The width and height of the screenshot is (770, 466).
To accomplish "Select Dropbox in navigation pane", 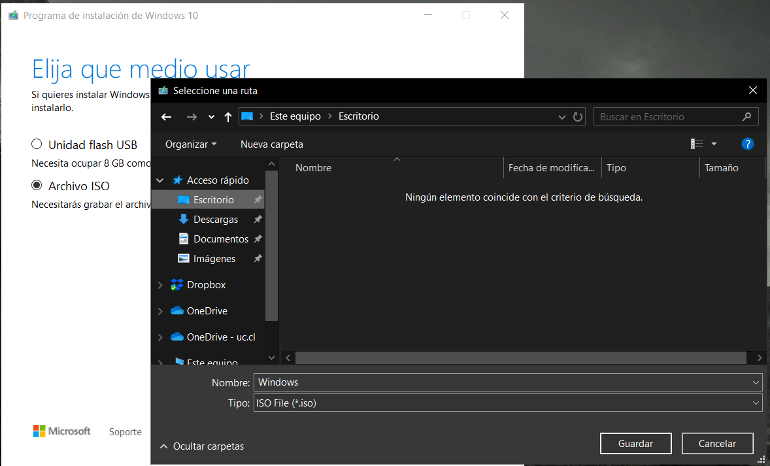I will (x=206, y=285).
